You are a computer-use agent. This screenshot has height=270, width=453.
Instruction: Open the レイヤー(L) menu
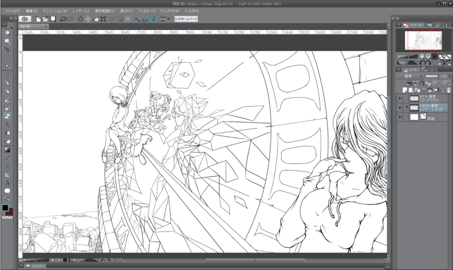click(81, 11)
